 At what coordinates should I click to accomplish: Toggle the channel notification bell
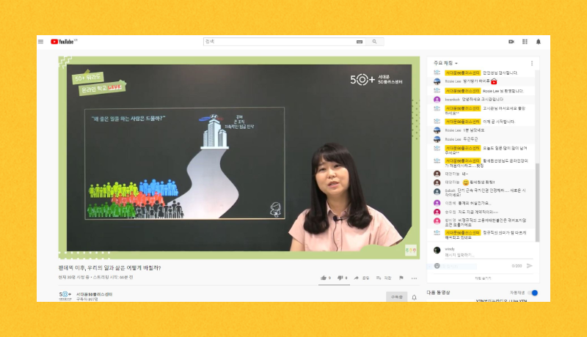(414, 297)
